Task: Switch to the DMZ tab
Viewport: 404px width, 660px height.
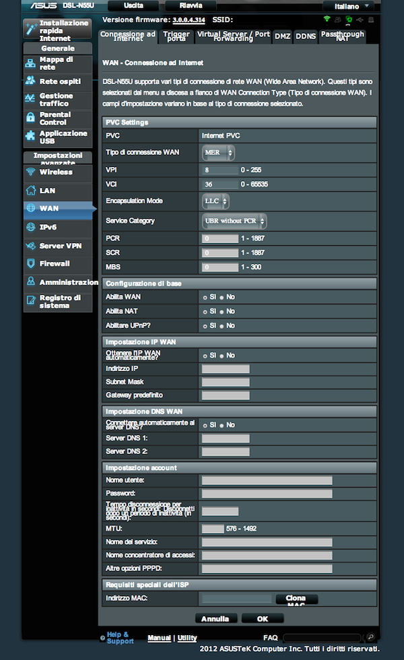Action: coord(282,36)
